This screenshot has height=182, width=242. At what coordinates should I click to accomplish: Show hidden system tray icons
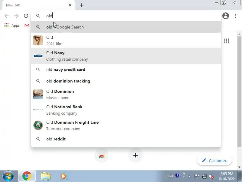[190, 176]
